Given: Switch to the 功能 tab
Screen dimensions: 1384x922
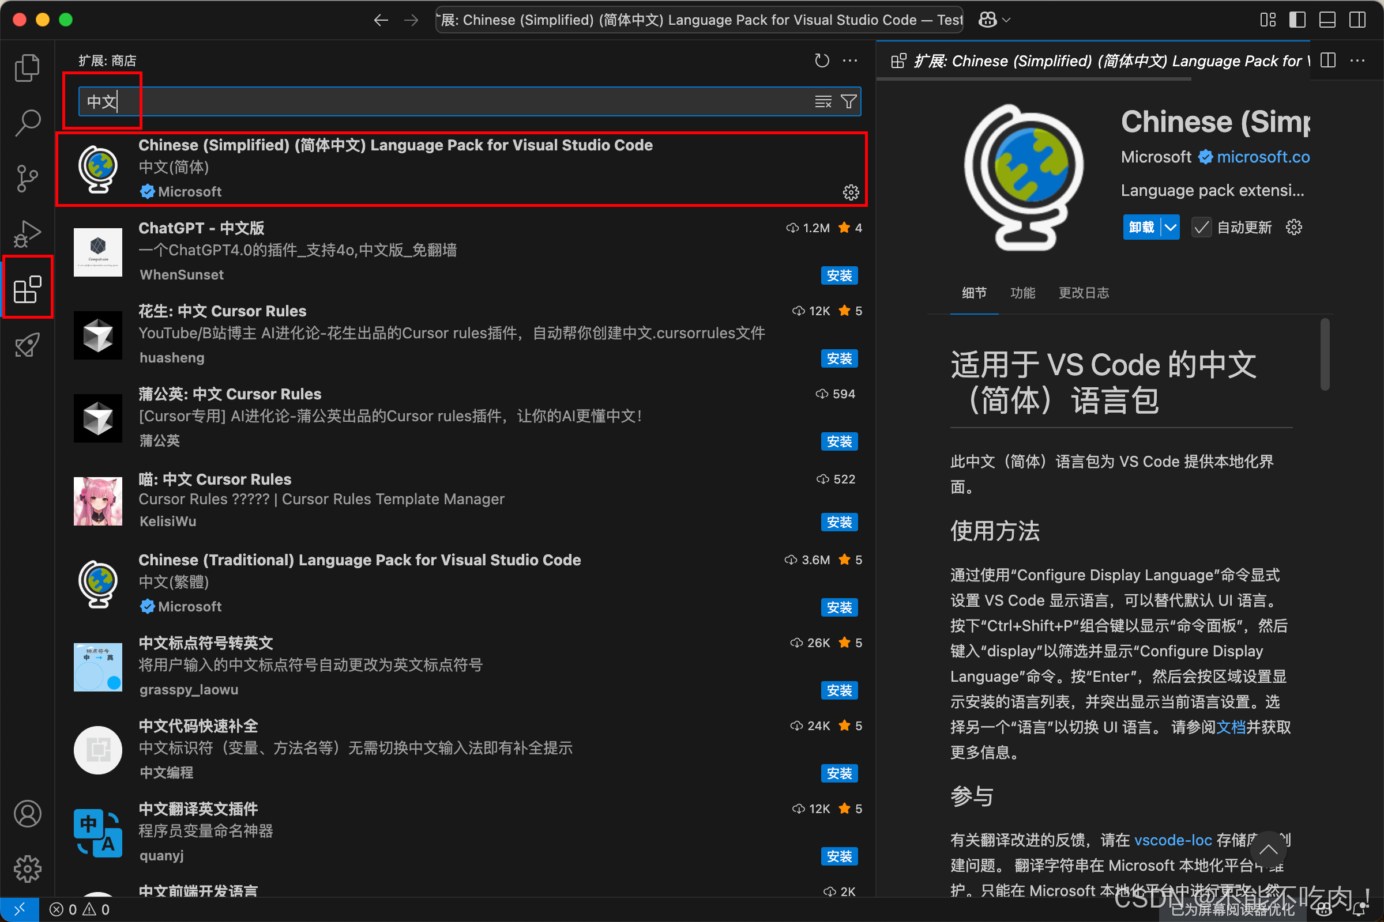Looking at the screenshot, I should pos(1022,293).
